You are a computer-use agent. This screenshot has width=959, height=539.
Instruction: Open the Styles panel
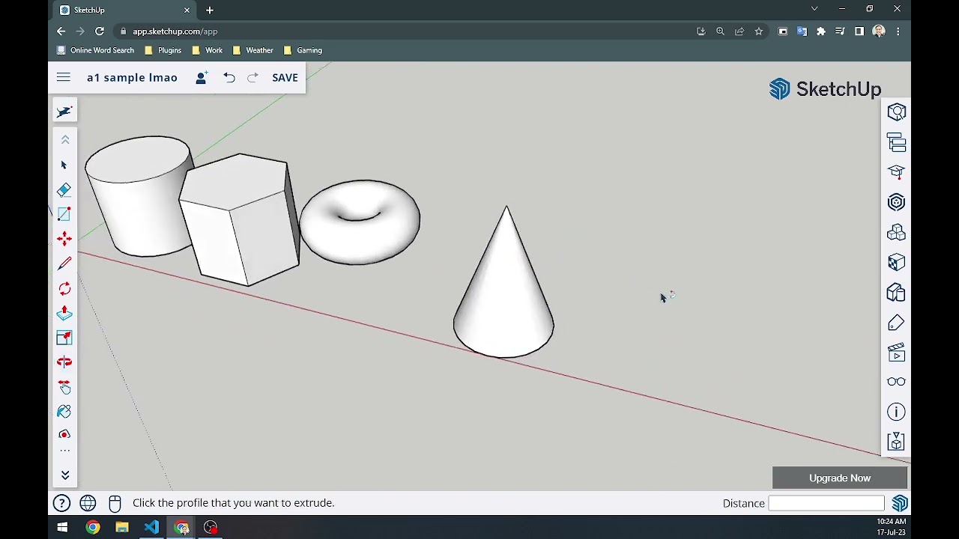pos(896,292)
